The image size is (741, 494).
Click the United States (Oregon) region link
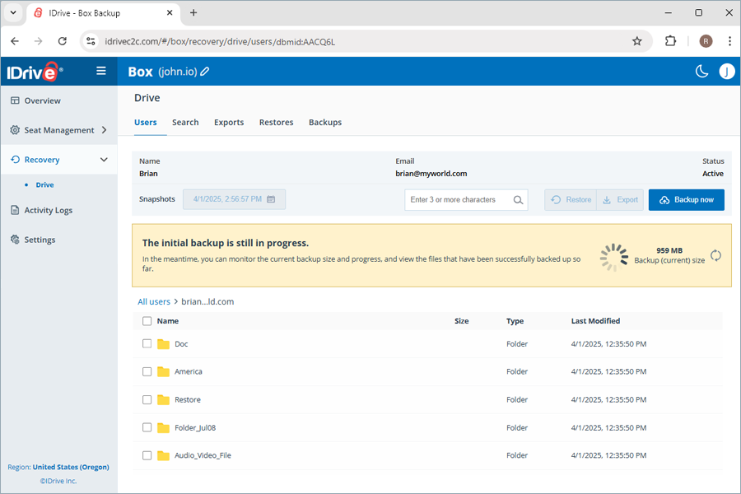(71, 467)
